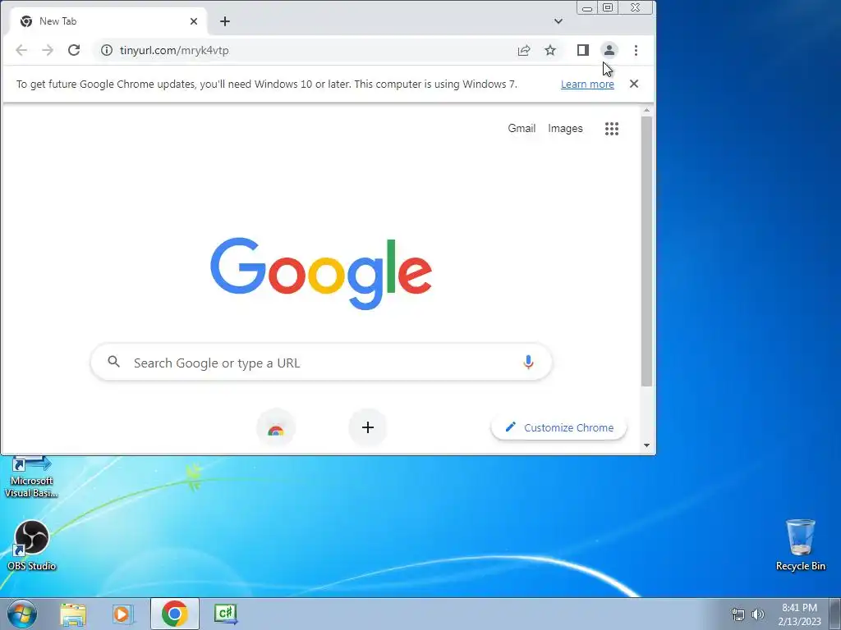
Task: Focus the Search Google or type a URL box
Action: click(x=321, y=362)
